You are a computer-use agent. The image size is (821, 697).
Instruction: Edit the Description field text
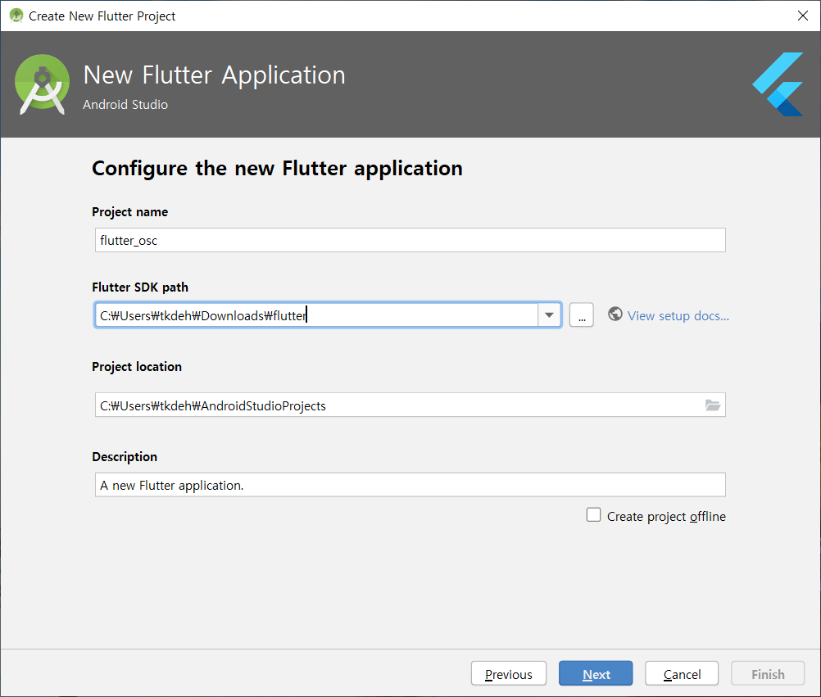(x=410, y=485)
